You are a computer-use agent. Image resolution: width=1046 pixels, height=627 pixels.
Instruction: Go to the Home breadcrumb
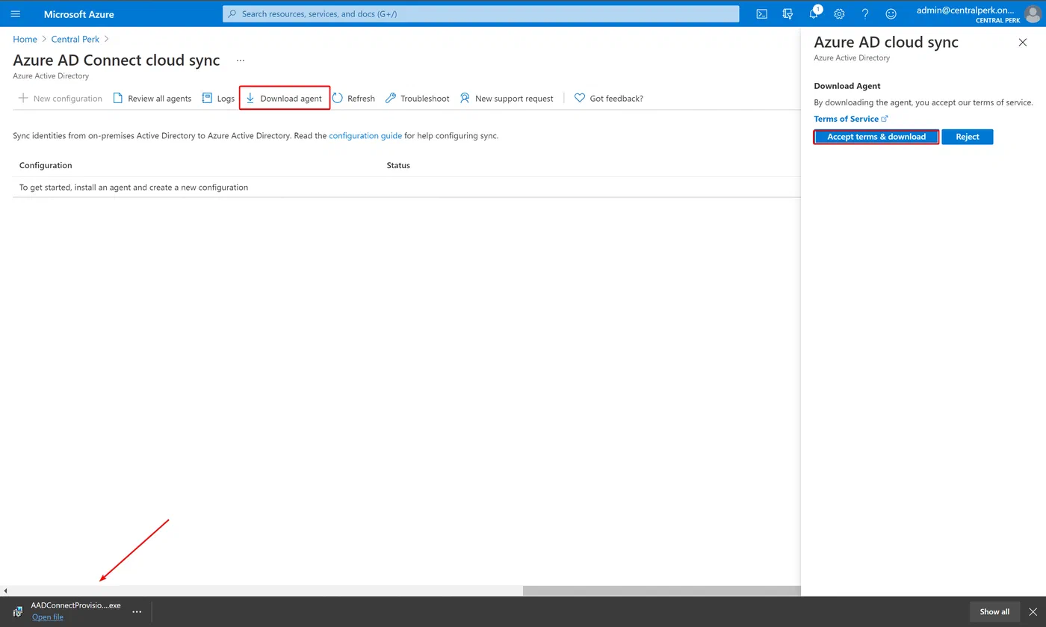click(x=25, y=39)
